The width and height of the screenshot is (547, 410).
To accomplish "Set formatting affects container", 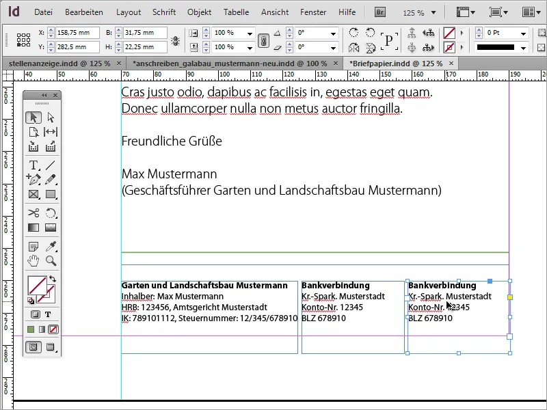I will pos(36,314).
